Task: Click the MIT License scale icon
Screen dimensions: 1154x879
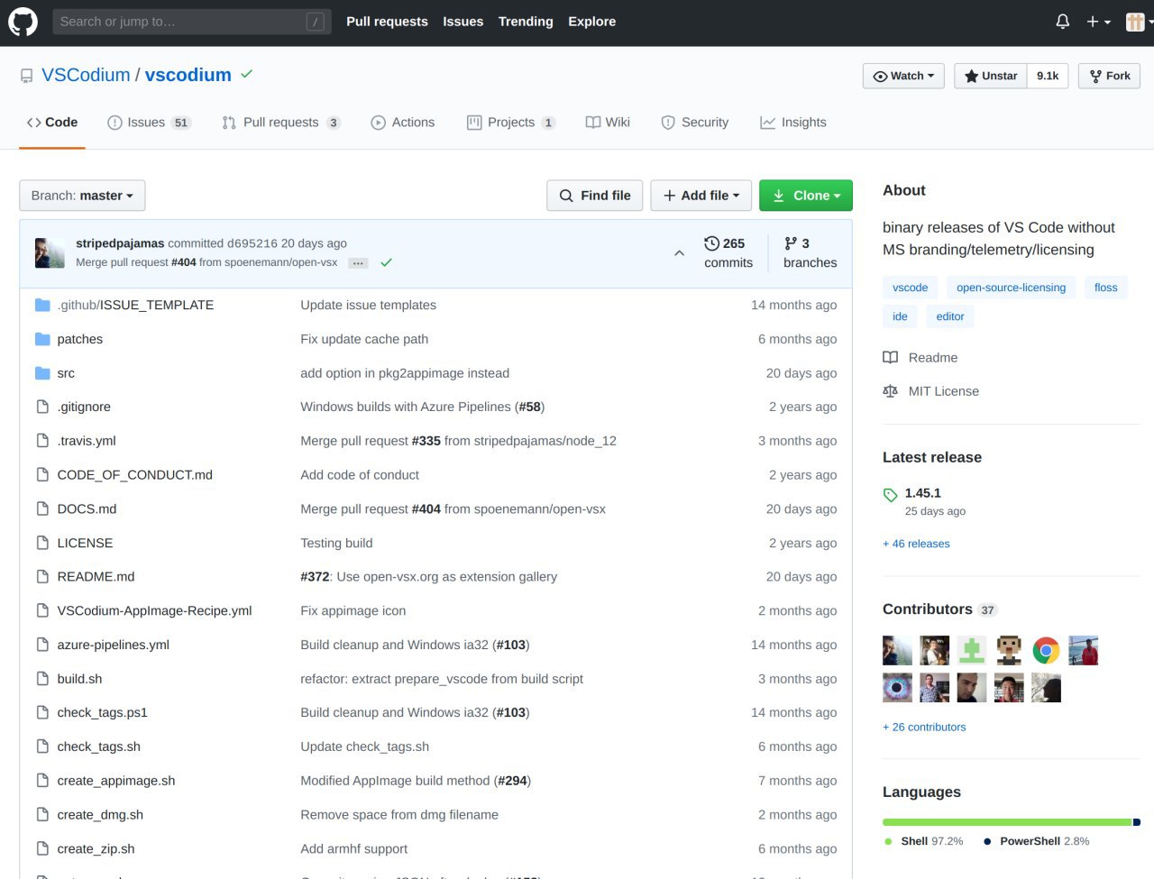Action: click(890, 391)
